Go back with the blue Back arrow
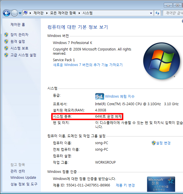 [6, 13]
